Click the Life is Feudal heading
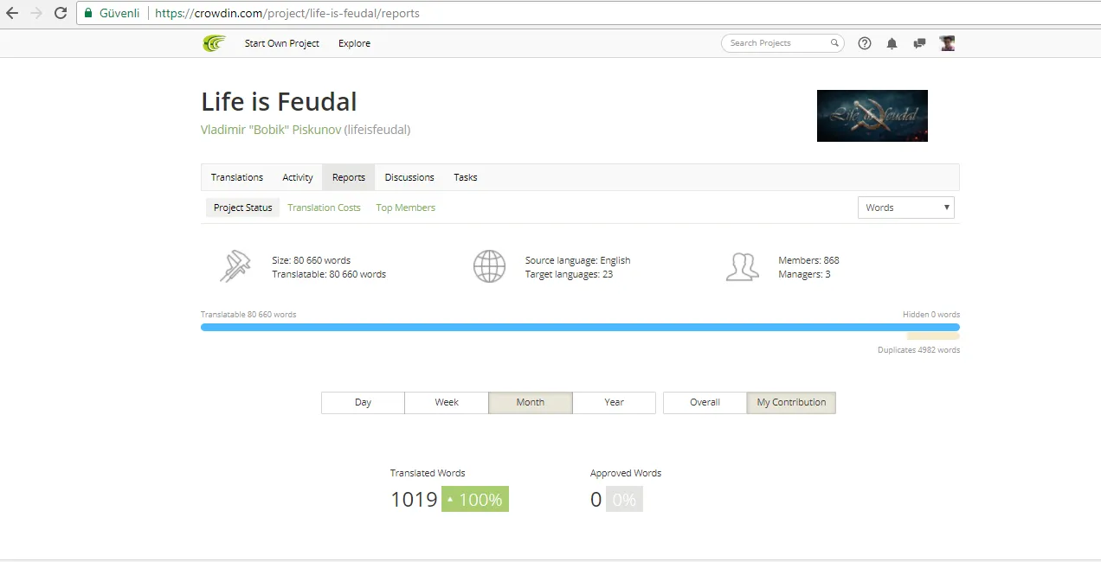 click(x=279, y=102)
